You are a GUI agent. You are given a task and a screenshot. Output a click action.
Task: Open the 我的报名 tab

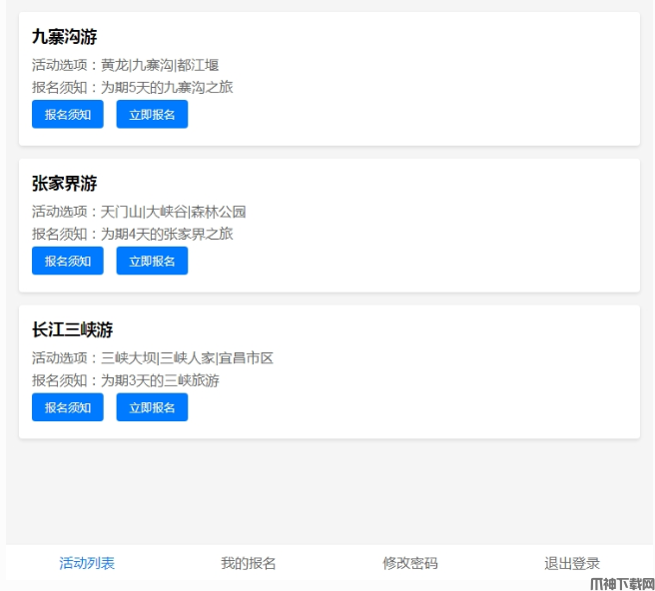tap(249, 563)
